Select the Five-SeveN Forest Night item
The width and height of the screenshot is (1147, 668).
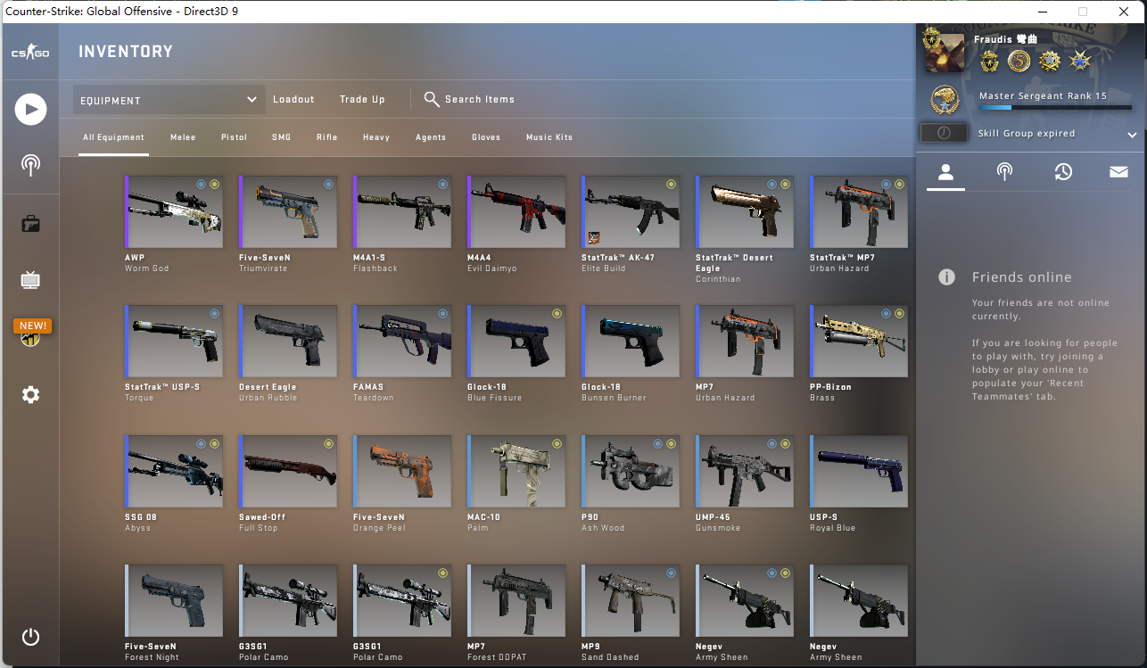click(x=174, y=600)
